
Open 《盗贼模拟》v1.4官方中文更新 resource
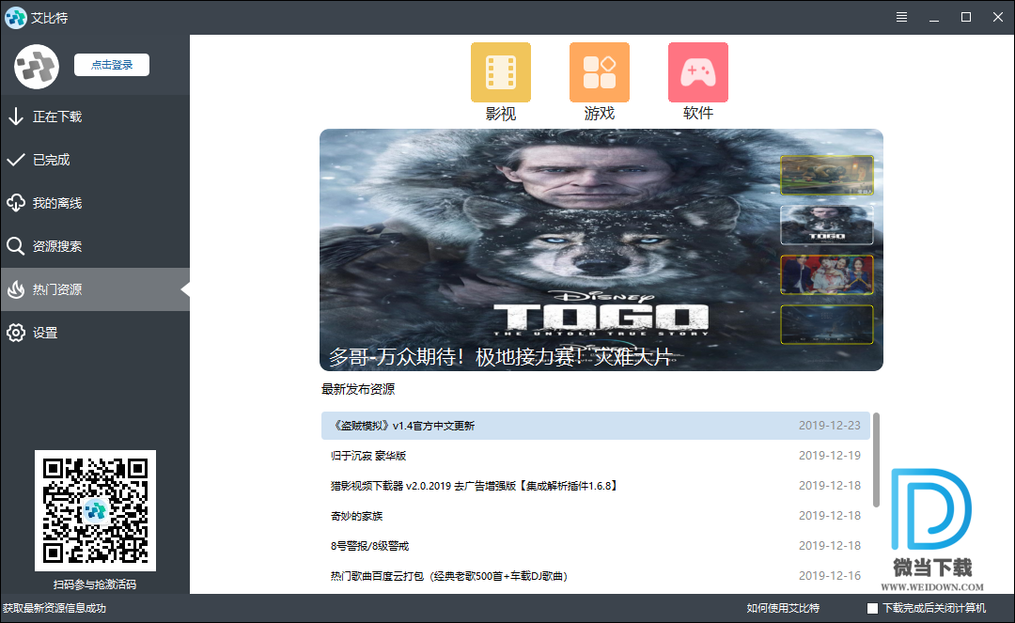pyautogui.click(x=596, y=426)
